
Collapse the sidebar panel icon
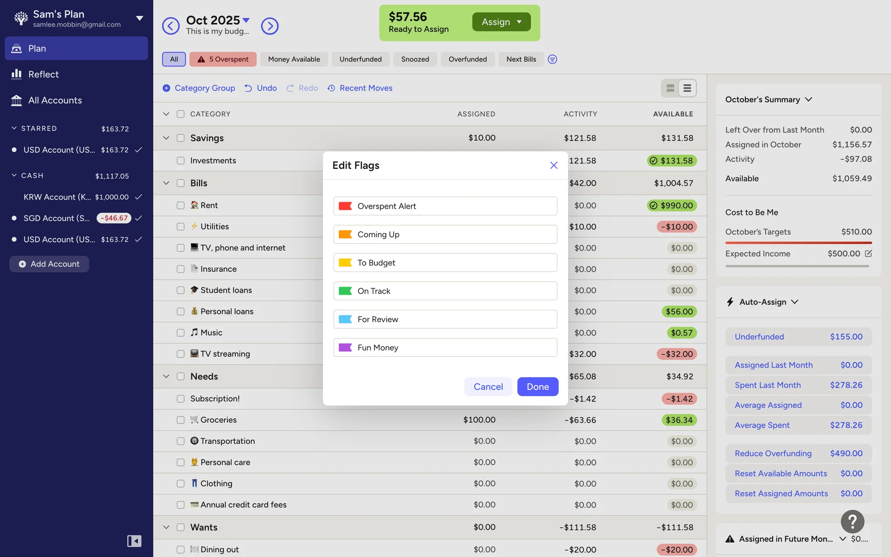click(134, 541)
